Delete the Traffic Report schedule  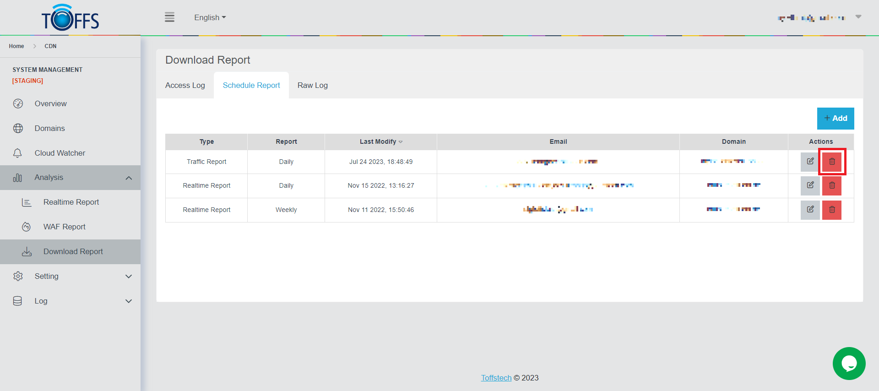(x=832, y=162)
